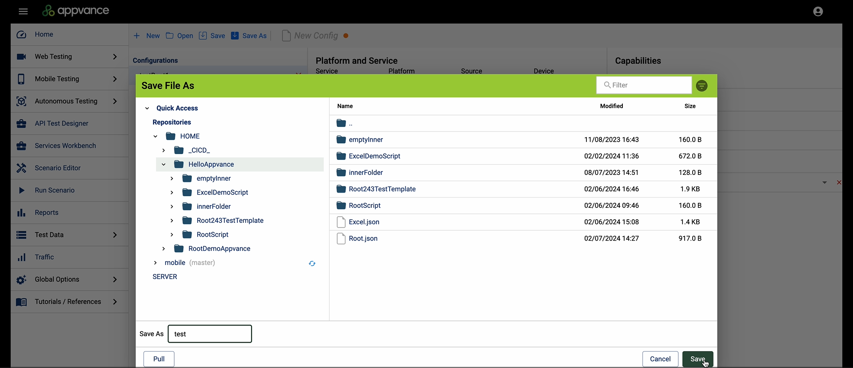The image size is (853, 368).
Task: Expand the _CICD_ folder in tree
Action: 163,150
